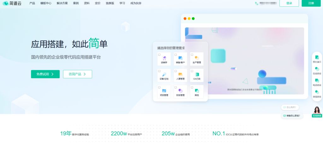Tick the 进销存 checkbox

point(159,54)
